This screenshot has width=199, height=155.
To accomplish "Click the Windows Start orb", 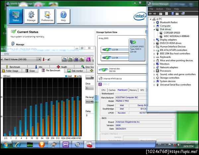I will click(6, 144).
